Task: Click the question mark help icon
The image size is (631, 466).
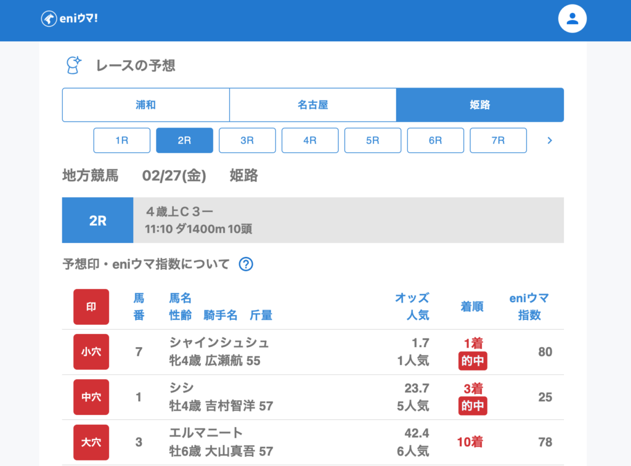Action: [x=246, y=264]
